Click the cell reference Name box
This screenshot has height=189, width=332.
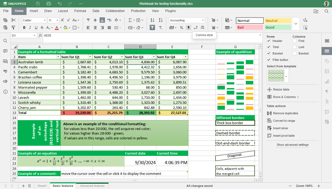22,35
